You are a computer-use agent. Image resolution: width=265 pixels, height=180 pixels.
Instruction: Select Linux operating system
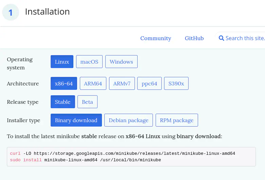point(62,62)
